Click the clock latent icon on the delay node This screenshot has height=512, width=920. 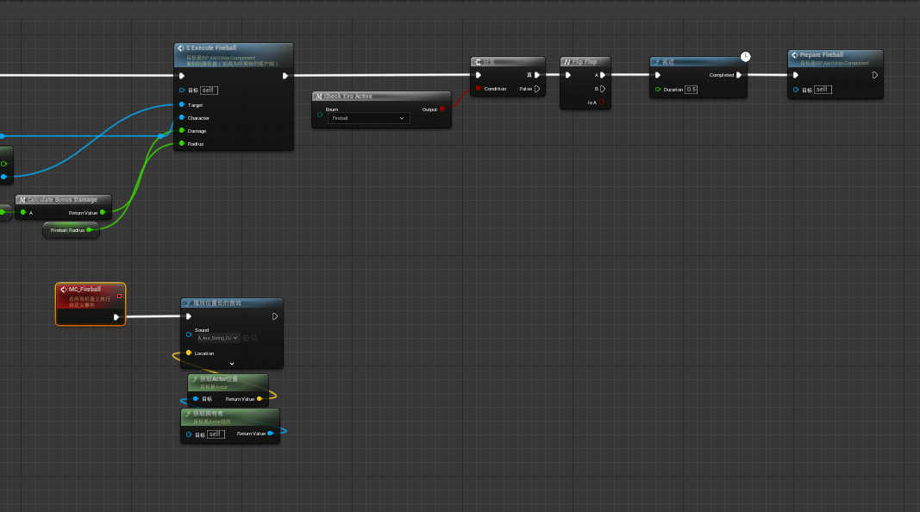(745, 57)
